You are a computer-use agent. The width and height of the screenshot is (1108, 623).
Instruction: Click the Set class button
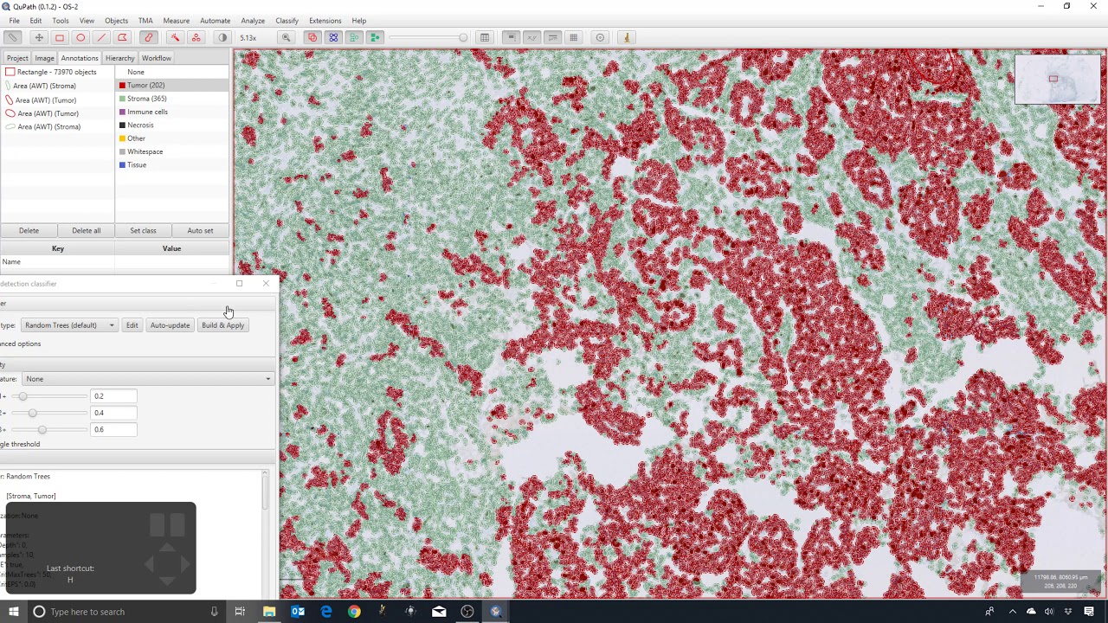point(143,230)
